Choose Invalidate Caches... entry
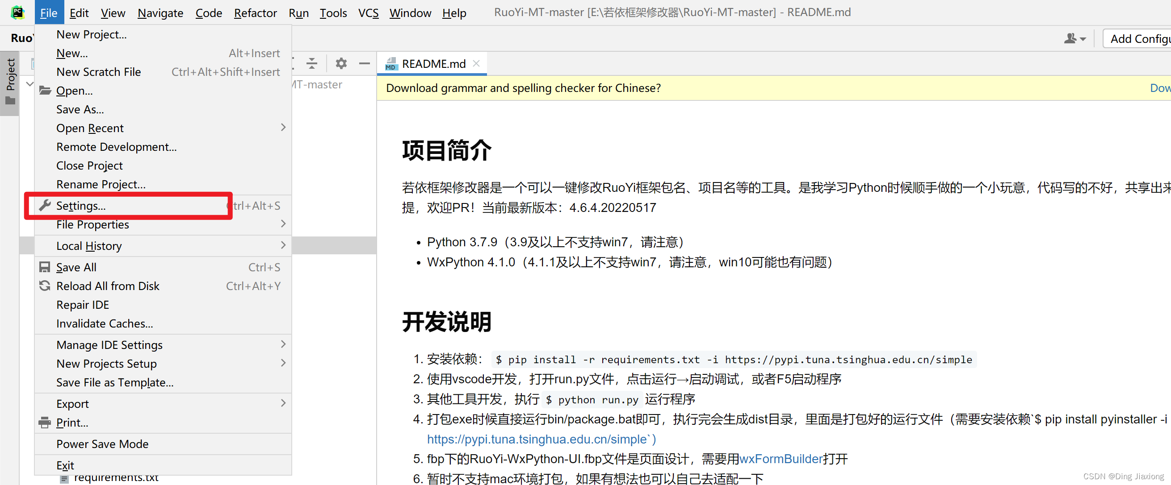The image size is (1171, 485). (x=163, y=323)
